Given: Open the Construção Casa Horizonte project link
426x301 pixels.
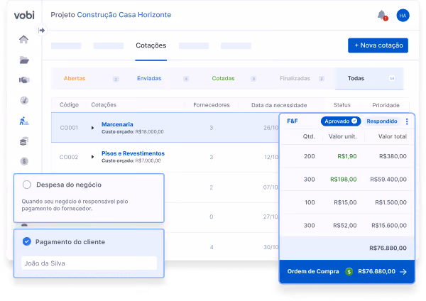Looking at the screenshot, I should tap(124, 15).
